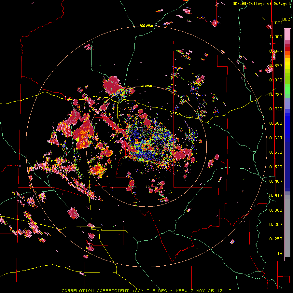Click the radar site center dot
Image resolution: width=293 pixels, height=293 pixels.
pos(146,146)
